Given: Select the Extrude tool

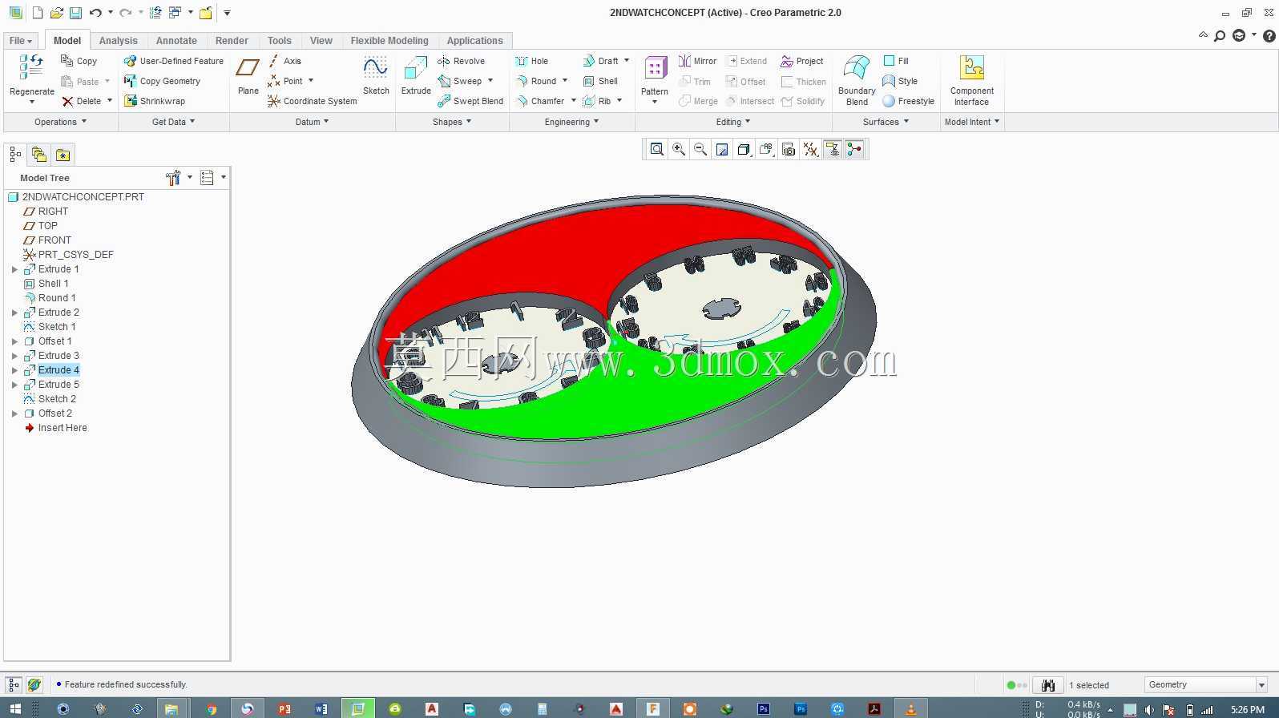Looking at the screenshot, I should [416, 76].
